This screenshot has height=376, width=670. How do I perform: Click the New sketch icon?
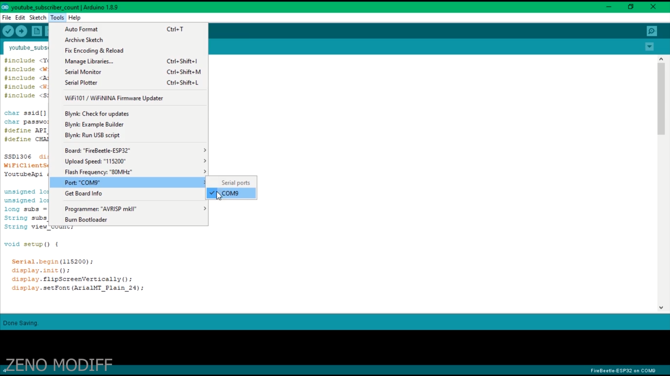point(37,31)
